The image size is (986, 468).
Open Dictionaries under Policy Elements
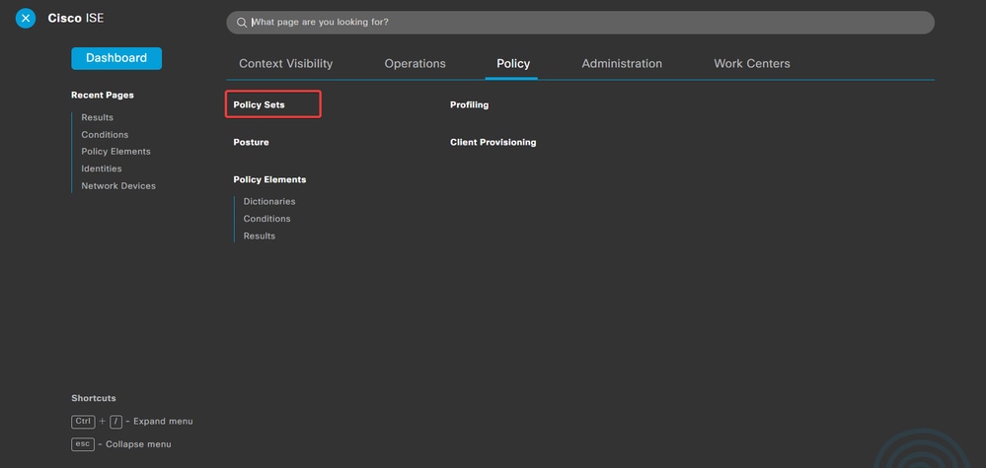coord(269,201)
